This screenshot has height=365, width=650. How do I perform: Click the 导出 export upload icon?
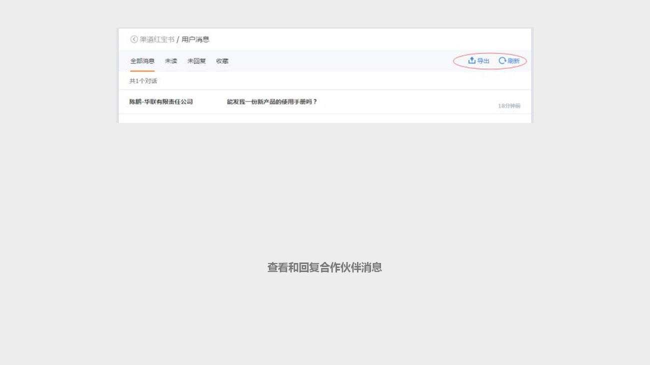pyautogui.click(x=471, y=60)
